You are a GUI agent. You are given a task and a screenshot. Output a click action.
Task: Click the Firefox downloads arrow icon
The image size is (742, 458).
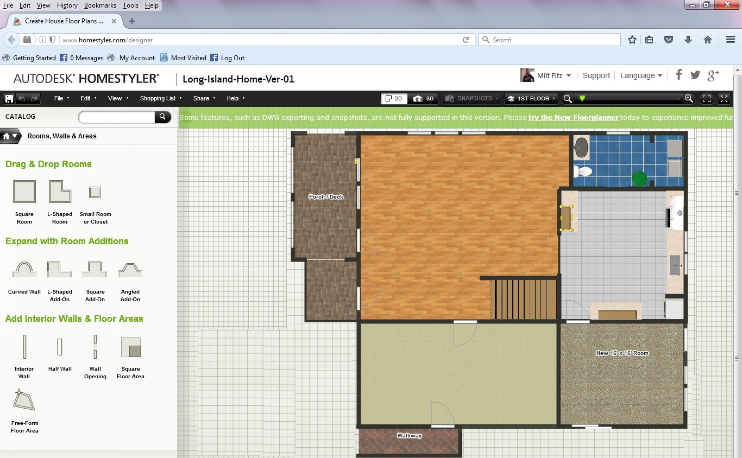[x=688, y=40]
